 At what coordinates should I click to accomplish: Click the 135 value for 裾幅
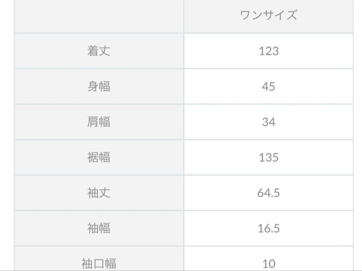tap(269, 157)
